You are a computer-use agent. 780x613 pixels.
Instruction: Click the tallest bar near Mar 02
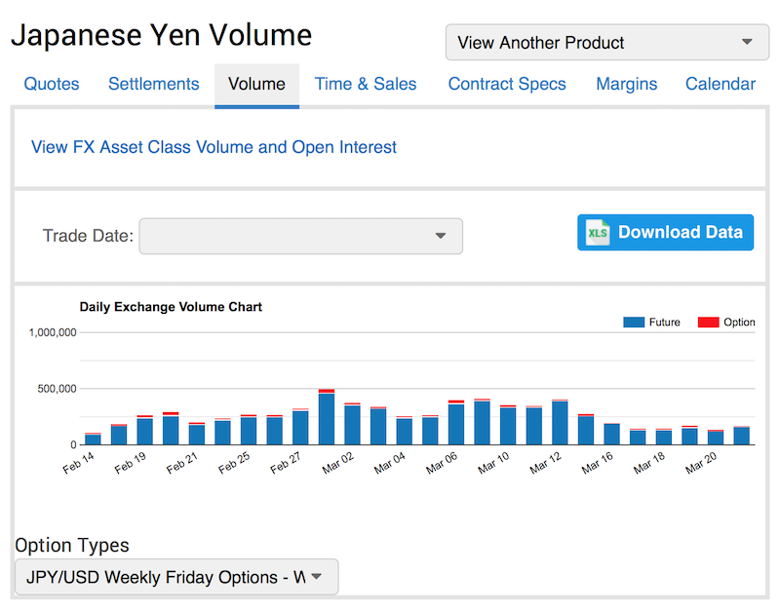pos(327,418)
